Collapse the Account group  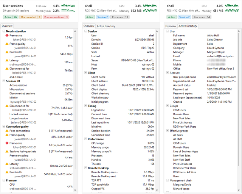[x=167, y=73]
